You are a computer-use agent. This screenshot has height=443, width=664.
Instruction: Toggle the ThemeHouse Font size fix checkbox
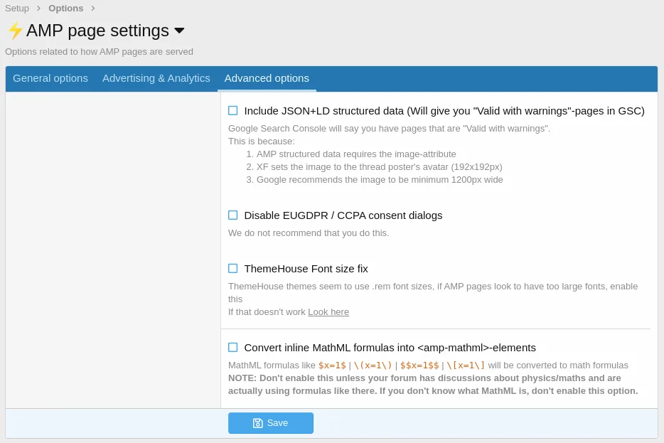[233, 269]
